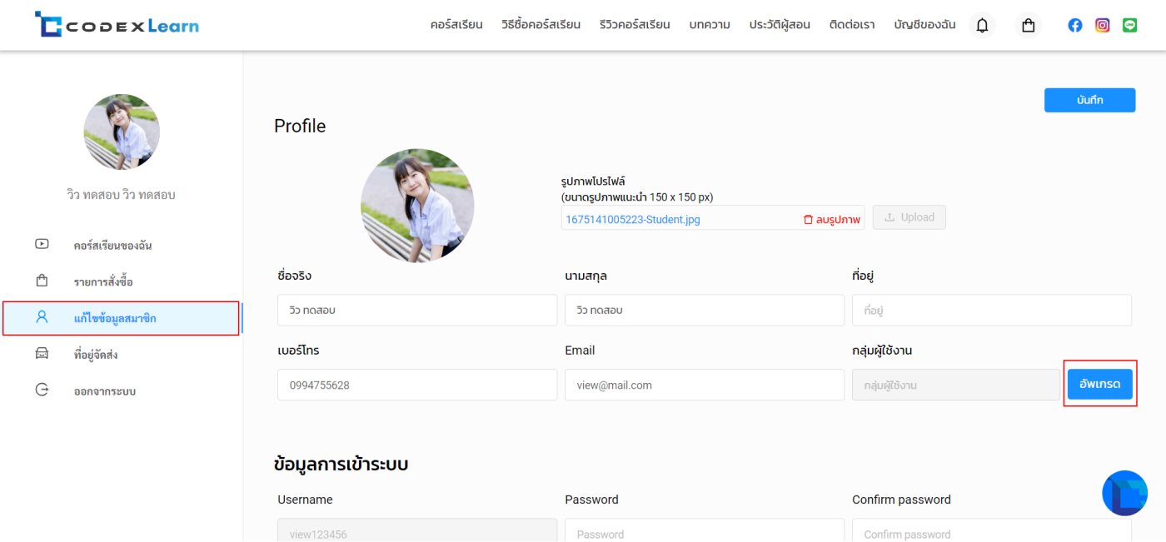This screenshot has height=542, width=1166.
Task: Open the blue chat widget bubble
Action: [x=1124, y=493]
